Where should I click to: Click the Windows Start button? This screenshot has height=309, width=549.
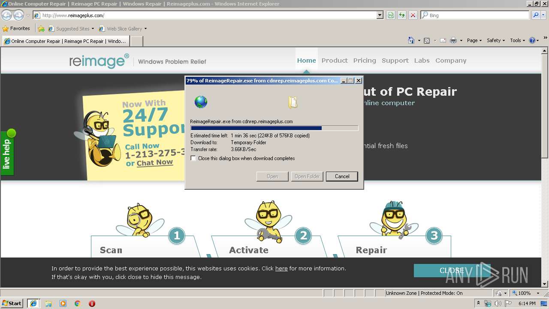12,303
